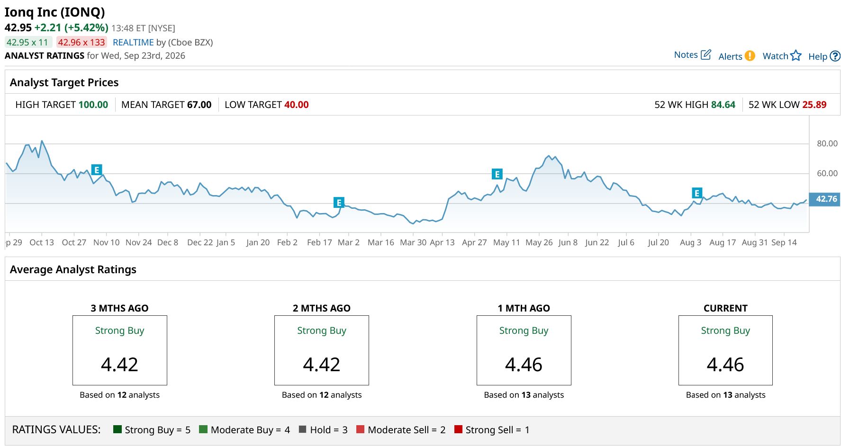Screen dimensions: 841x446
Task: Click the Strong Sell red legend swatch
Action: point(458,429)
